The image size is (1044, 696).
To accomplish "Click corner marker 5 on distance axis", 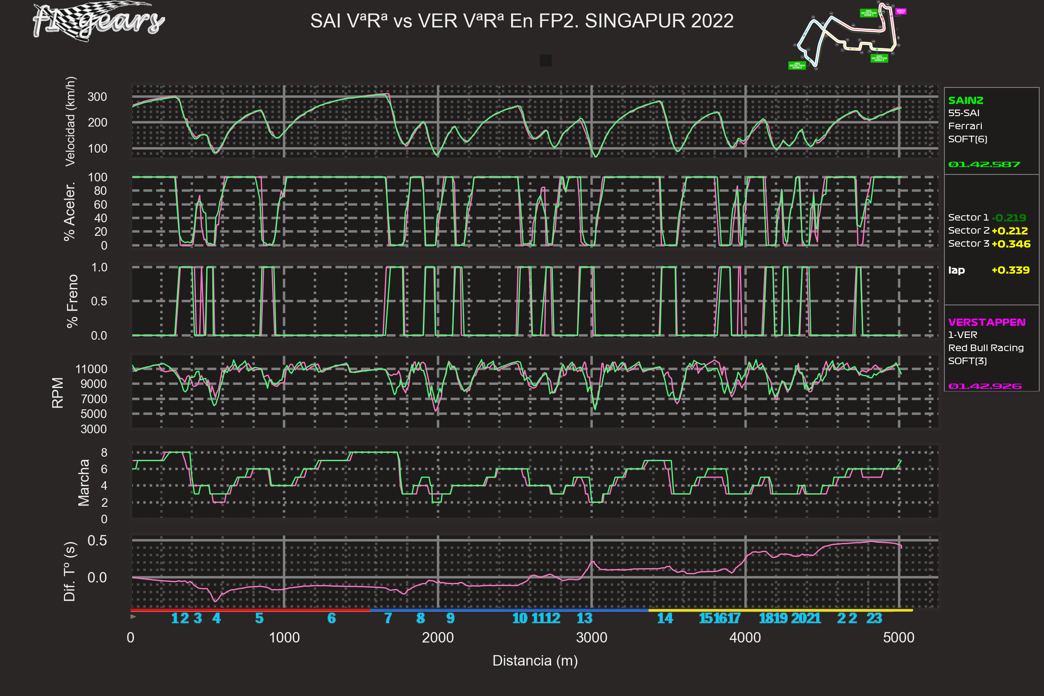I will tap(259, 618).
